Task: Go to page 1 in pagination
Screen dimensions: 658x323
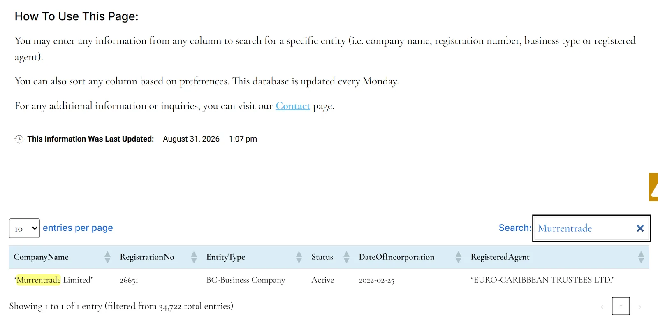Action: point(621,306)
